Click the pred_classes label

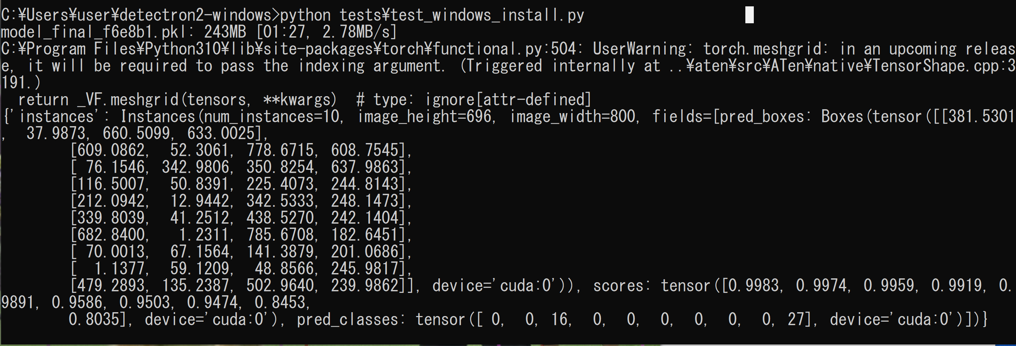point(347,320)
